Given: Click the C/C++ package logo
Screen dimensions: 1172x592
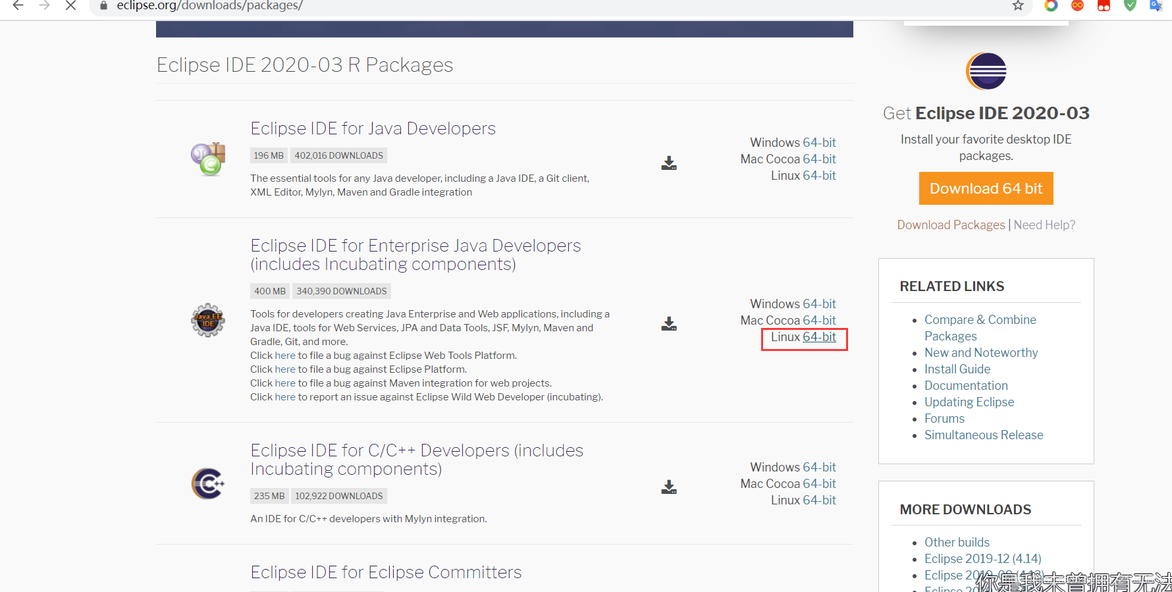Looking at the screenshot, I should (208, 483).
